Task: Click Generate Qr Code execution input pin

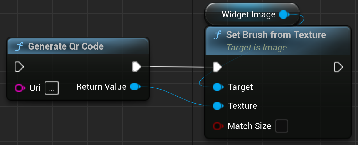Action: point(19,67)
